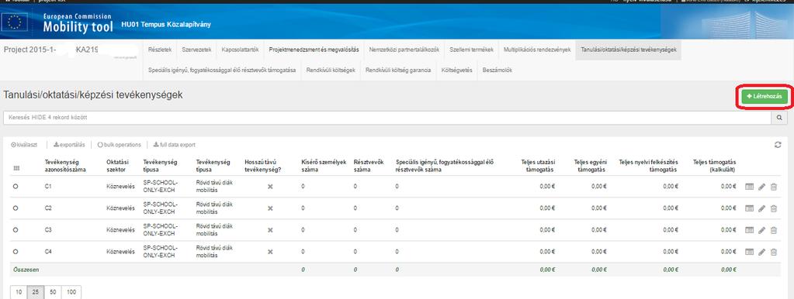Open the Szellemi termékek tab
794x299 pixels.
(x=471, y=50)
